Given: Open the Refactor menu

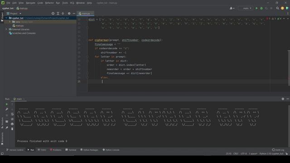Looking at the screenshot, I should click(49, 3).
